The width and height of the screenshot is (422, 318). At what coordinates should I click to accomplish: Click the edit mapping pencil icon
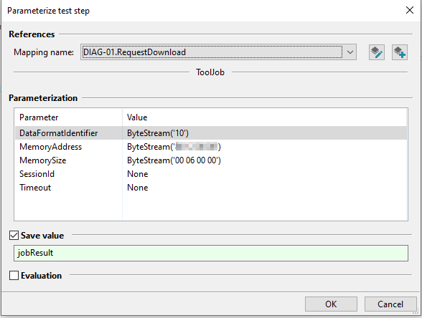pos(377,52)
